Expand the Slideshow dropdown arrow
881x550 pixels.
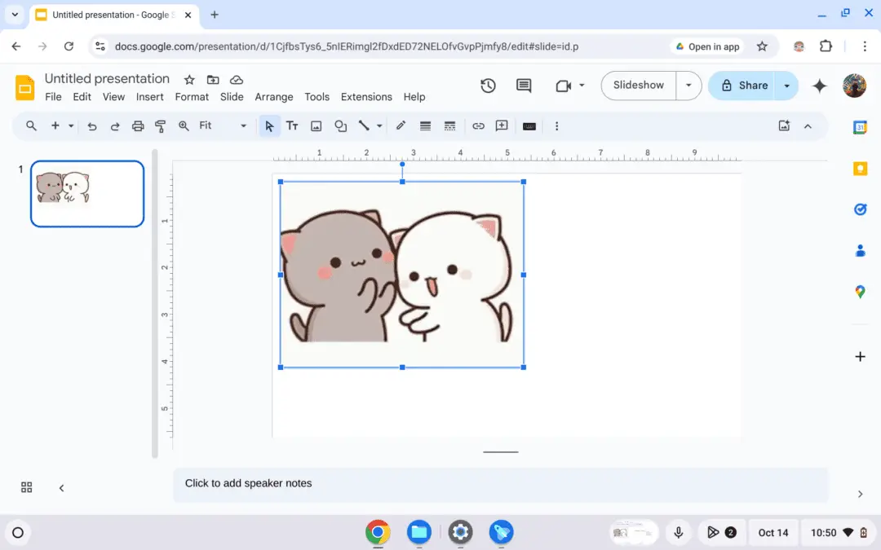689,85
